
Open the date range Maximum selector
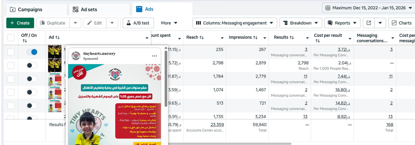click(x=369, y=8)
